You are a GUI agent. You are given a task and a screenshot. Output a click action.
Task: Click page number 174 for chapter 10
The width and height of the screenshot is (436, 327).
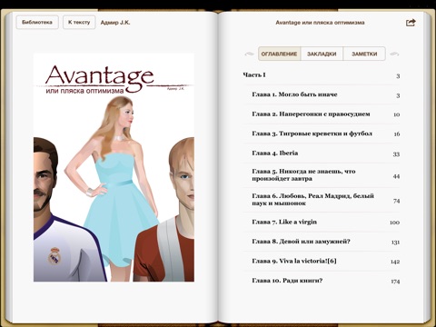[395, 282]
